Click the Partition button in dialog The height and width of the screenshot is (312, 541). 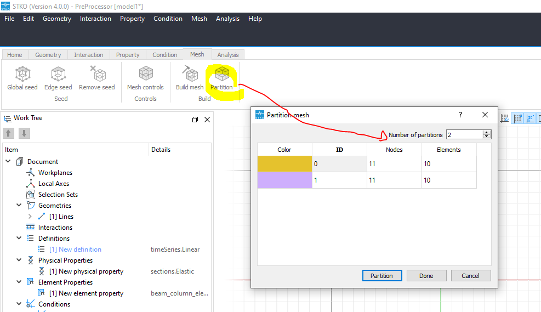coord(382,276)
